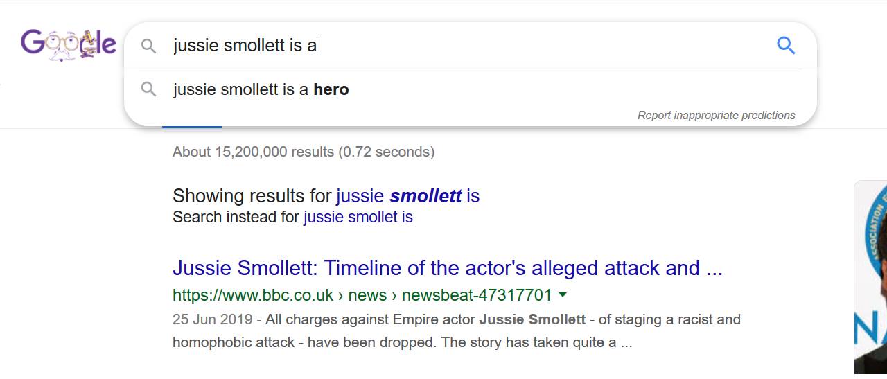
Task: Click the 'About 15,200,000 results' stats text
Action: (x=304, y=152)
